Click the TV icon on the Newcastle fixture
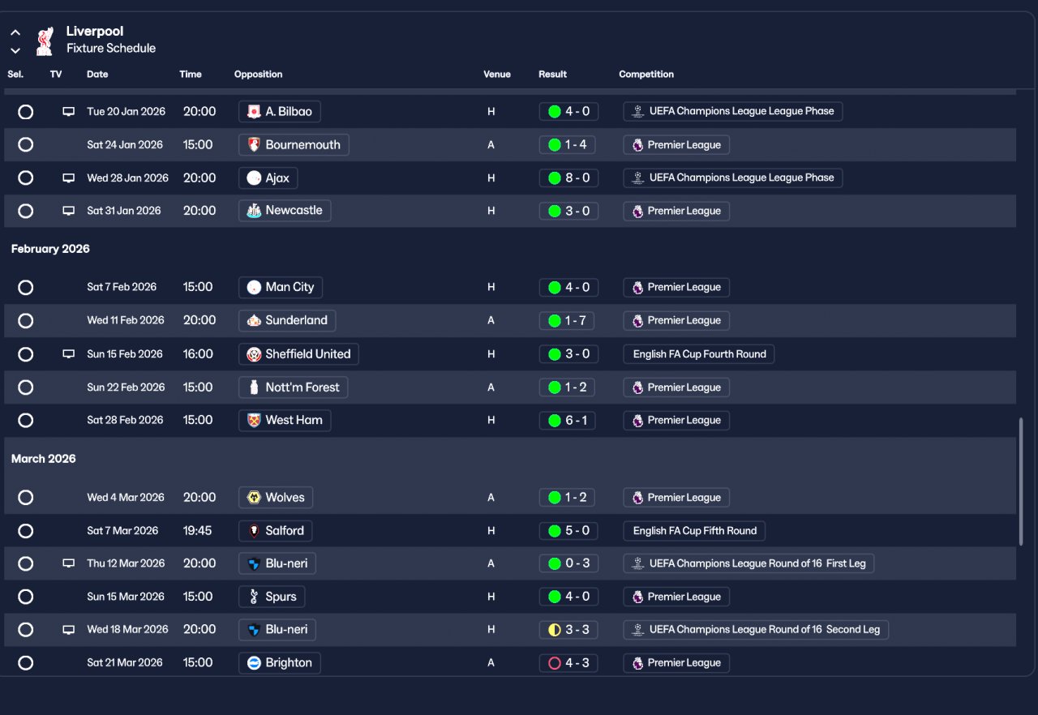Image resolution: width=1038 pixels, height=715 pixels. pos(69,211)
